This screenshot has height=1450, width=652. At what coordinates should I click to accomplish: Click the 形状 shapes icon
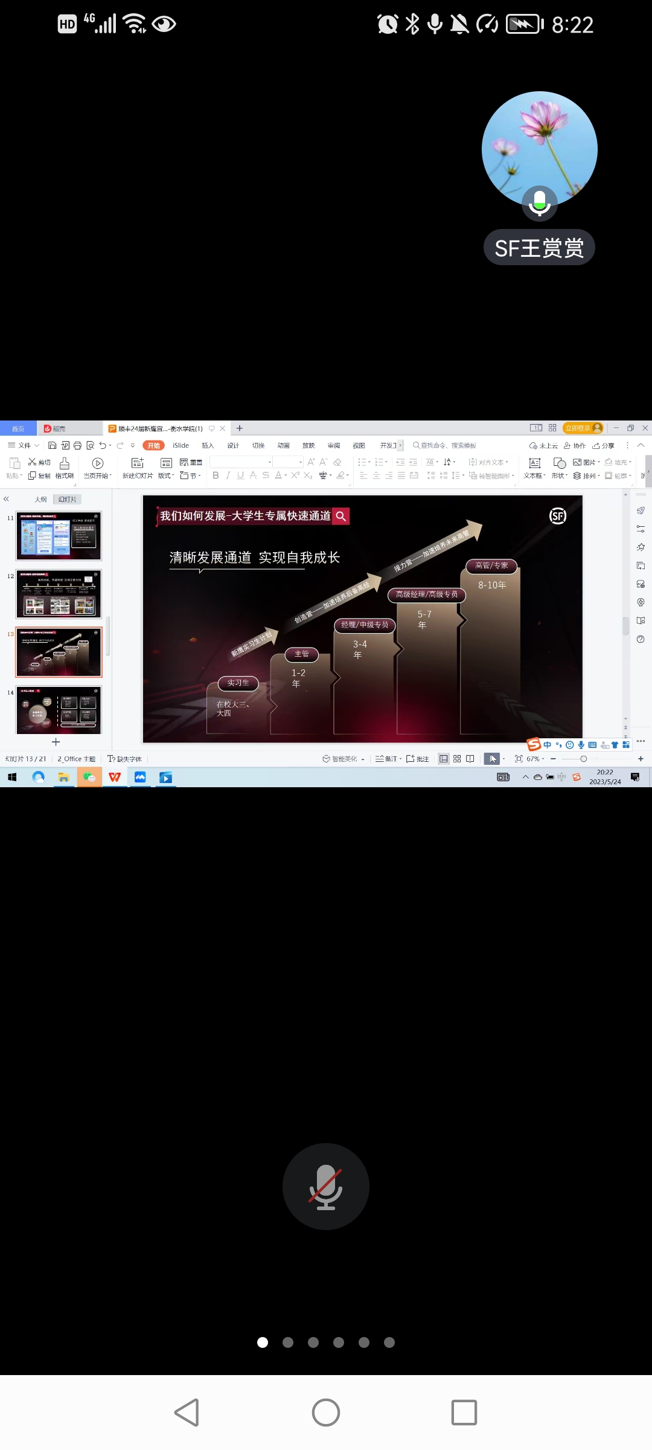[x=560, y=463]
